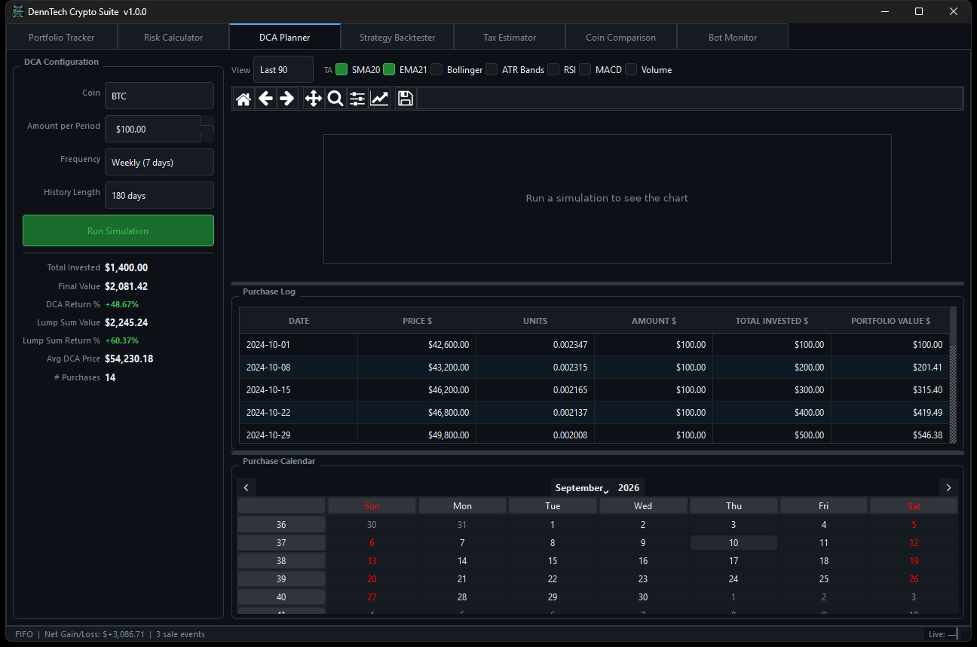Increase the Amount per Period stepper

coord(207,121)
